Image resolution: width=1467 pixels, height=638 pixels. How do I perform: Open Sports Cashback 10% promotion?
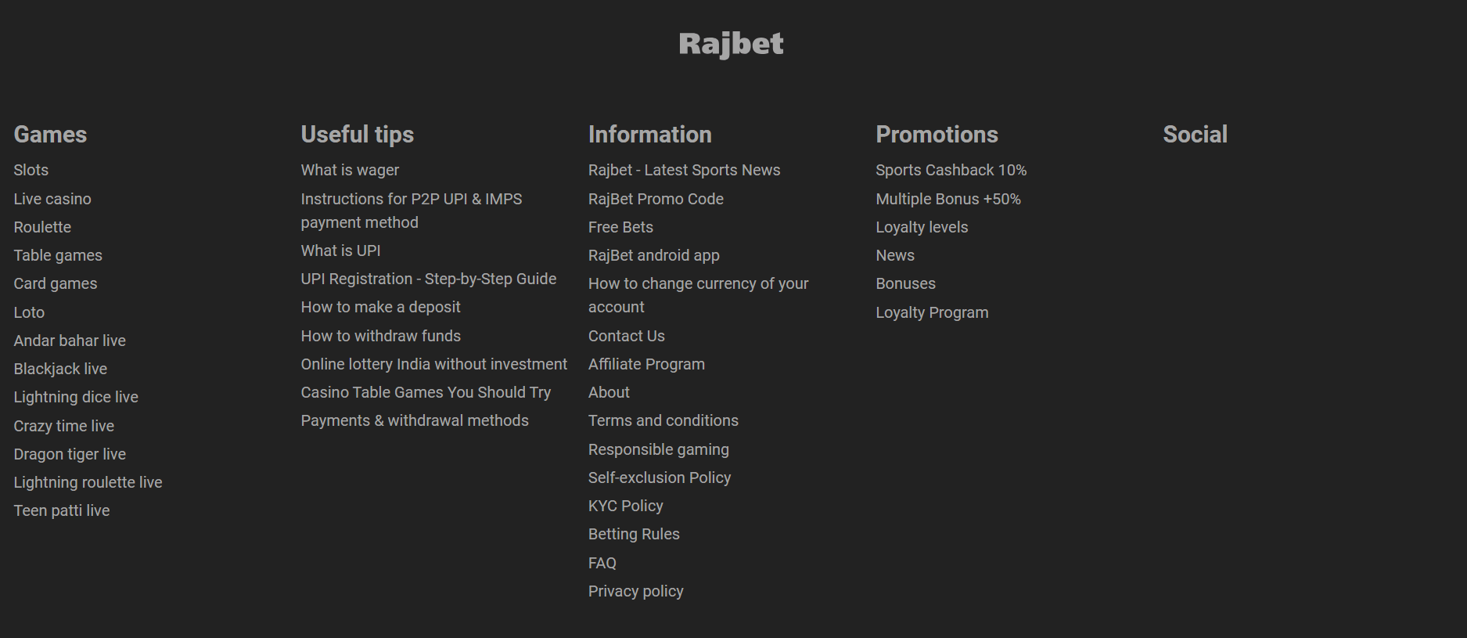(951, 170)
